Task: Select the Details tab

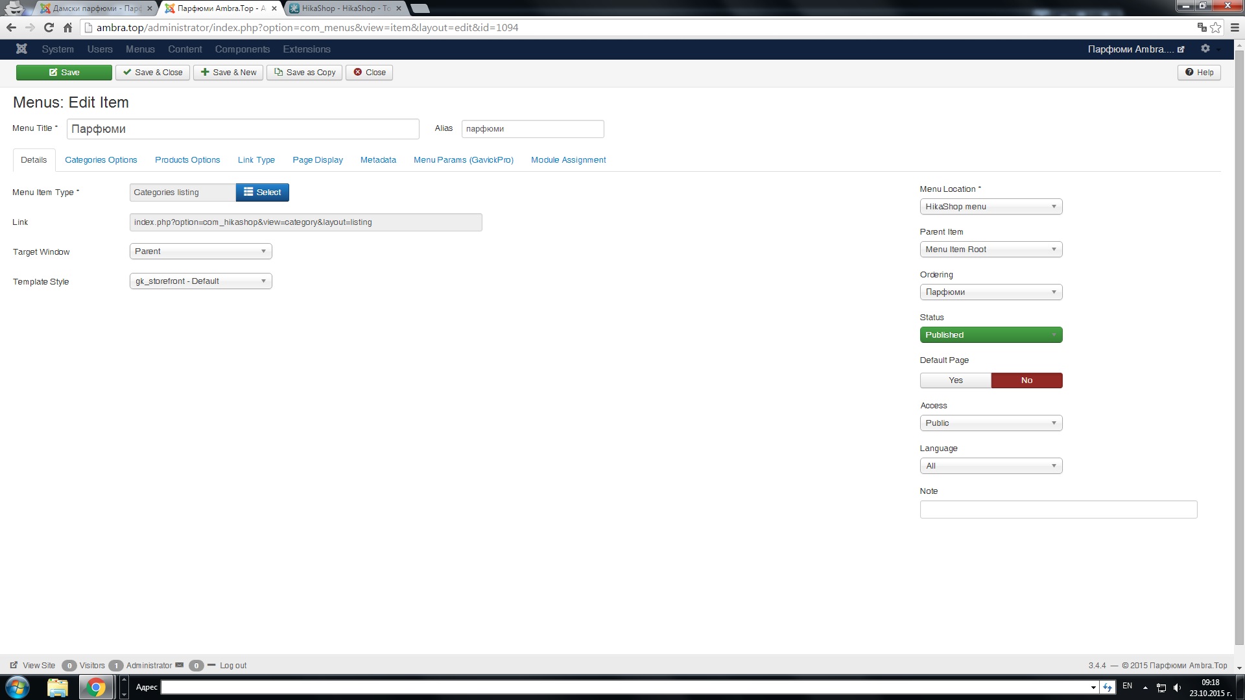Action: [x=34, y=160]
